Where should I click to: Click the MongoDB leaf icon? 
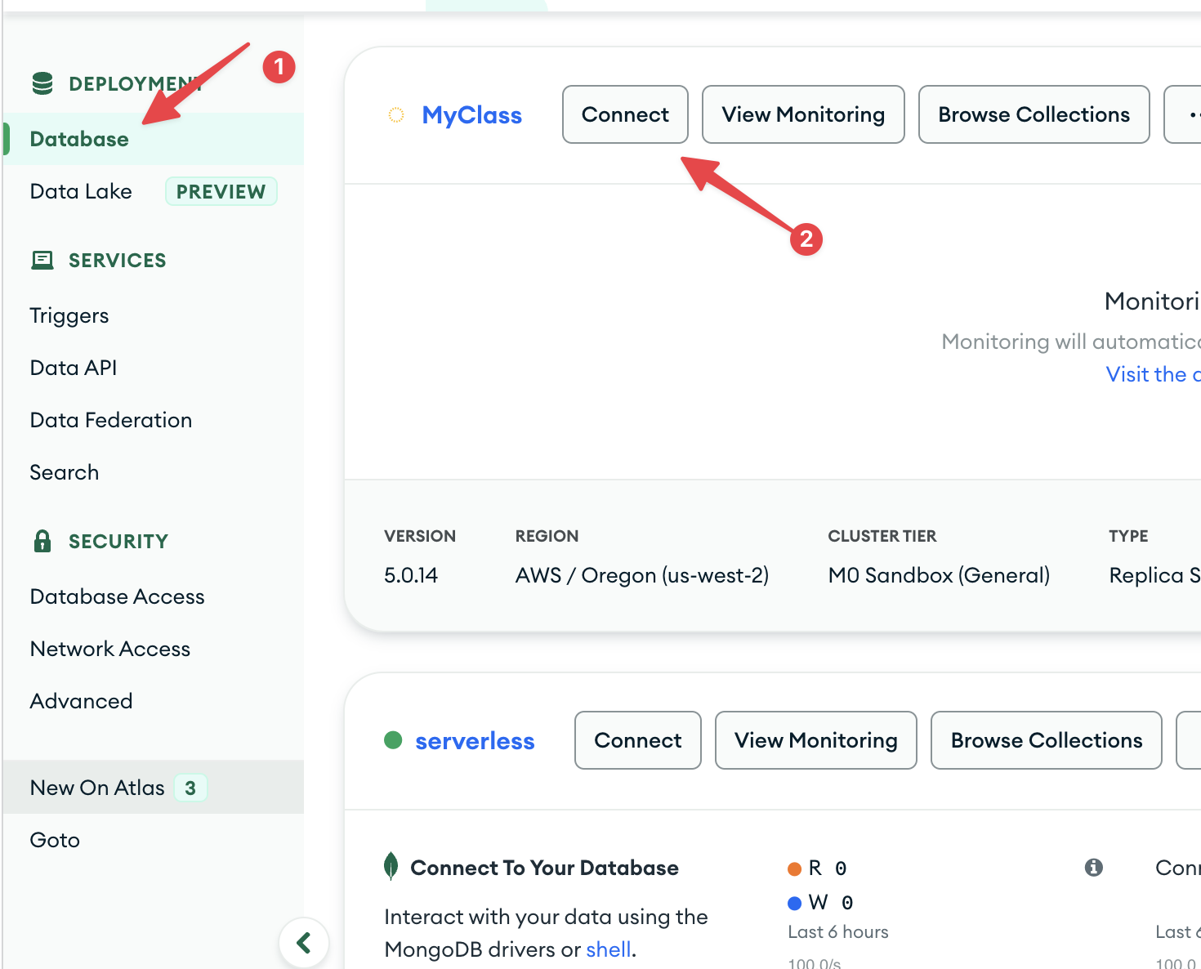click(391, 866)
